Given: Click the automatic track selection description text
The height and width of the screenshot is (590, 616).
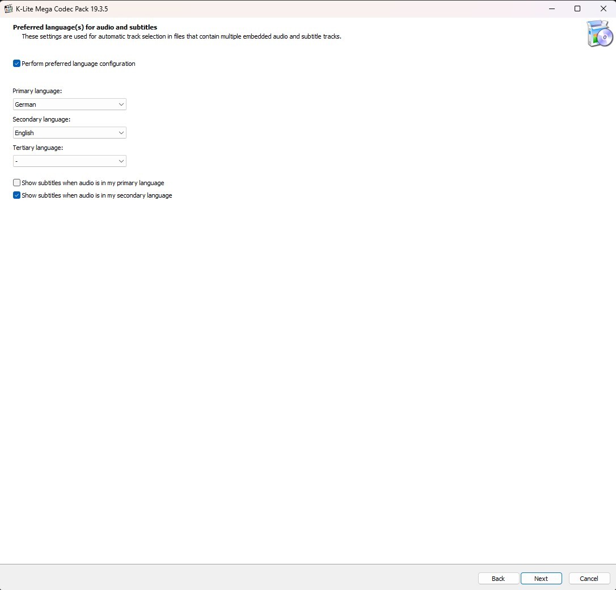Looking at the screenshot, I should click(x=182, y=36).
